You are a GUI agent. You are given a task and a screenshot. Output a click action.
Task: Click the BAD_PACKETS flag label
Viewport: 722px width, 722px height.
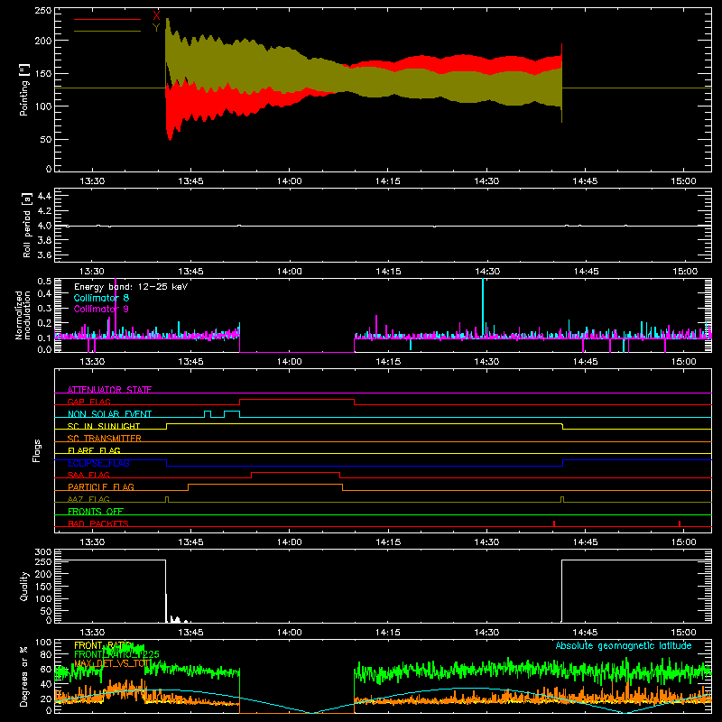pos(98,523)
